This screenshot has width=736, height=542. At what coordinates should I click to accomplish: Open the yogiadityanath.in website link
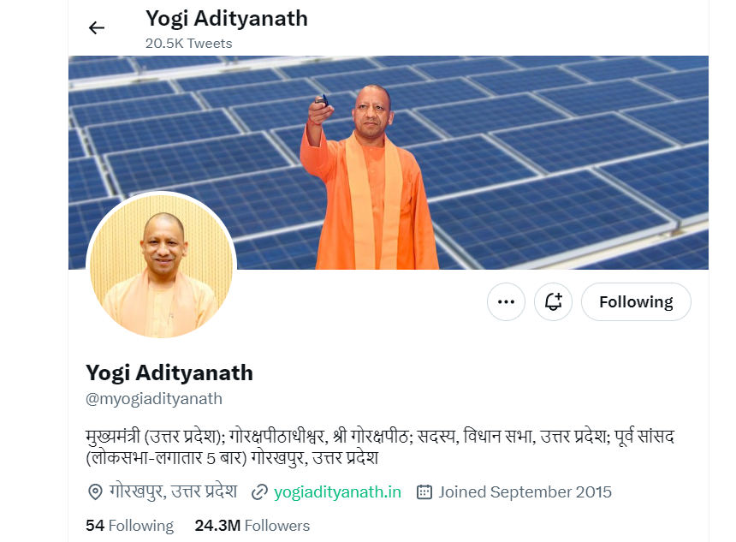(x=337, y=491)
